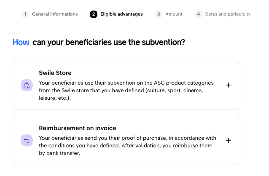This screenshot has height=176, width=269.
Task: Click the step 4 number badge
Action: coord(199,14)
